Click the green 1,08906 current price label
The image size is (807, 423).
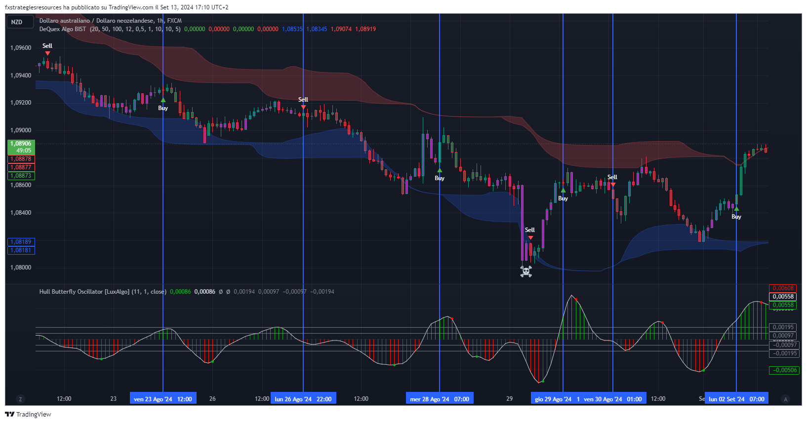[21, 147]
